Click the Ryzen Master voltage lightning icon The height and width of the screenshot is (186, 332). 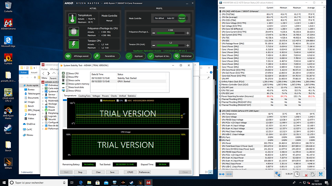point(74,44)
